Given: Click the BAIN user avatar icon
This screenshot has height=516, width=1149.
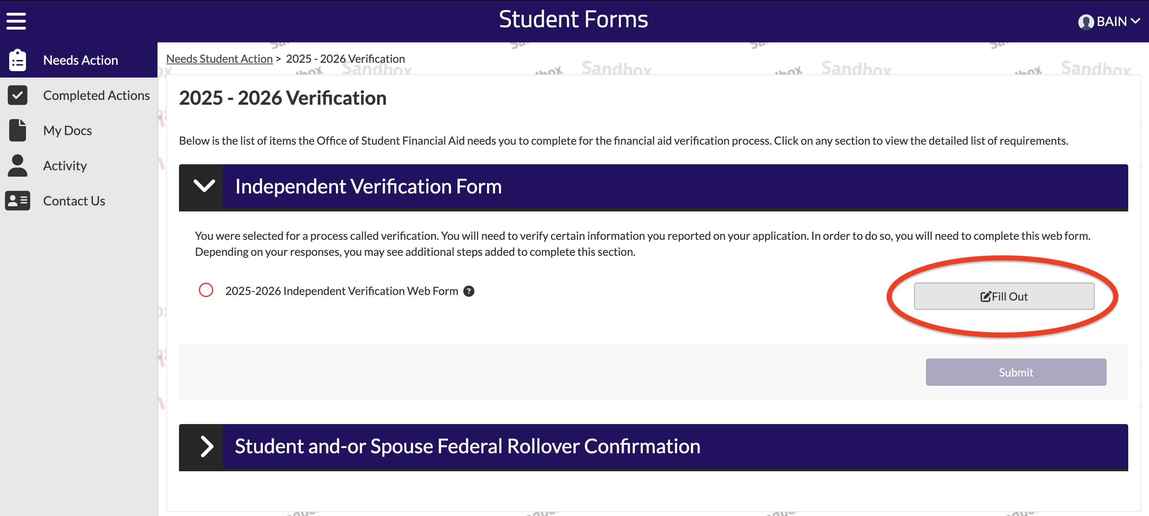Looking at the screenshot, I should (1086, 21).
